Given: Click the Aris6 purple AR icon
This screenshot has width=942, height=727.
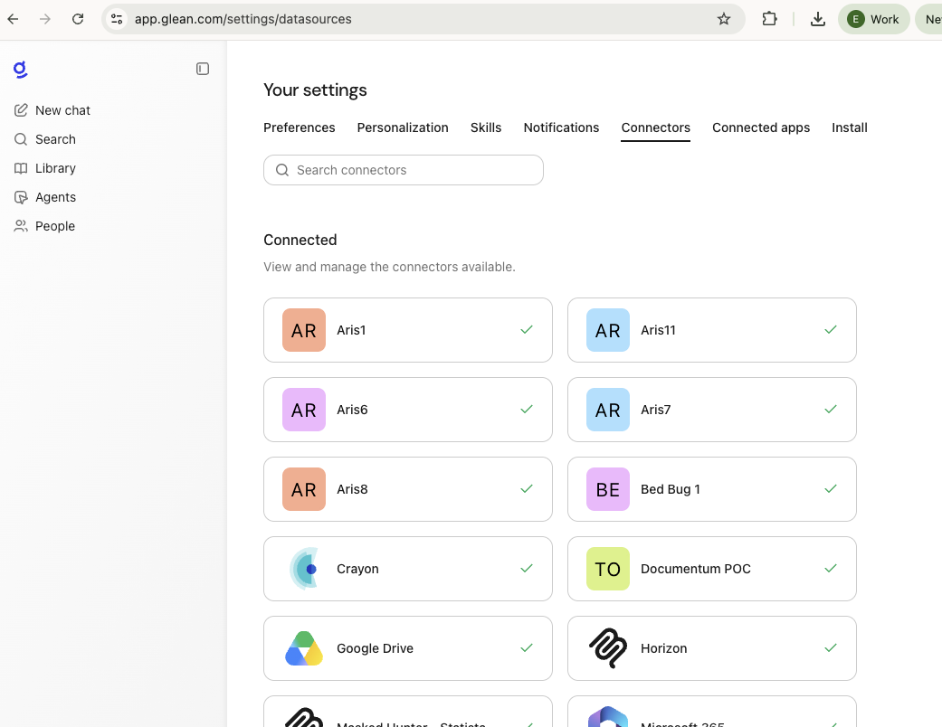Looking at the screenshot, I should pos(304,410).
